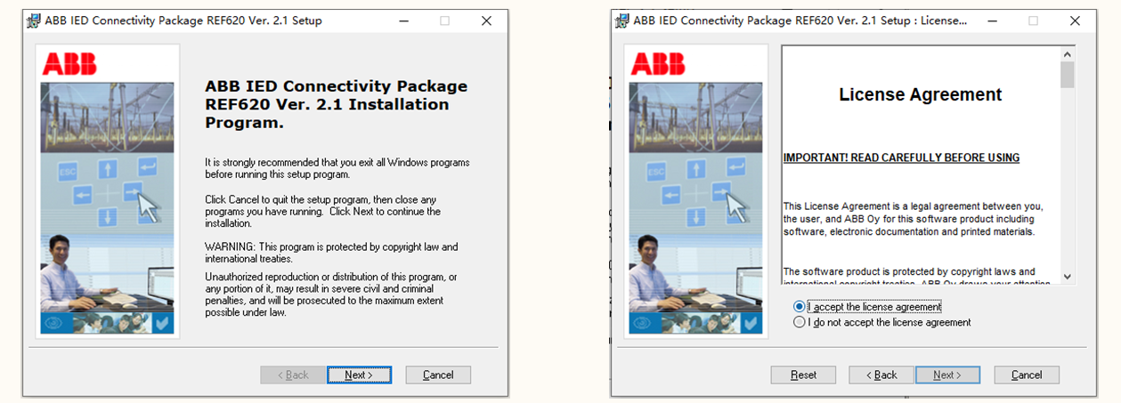Viewport: 1121px width, 403px height.
Task: Close the License Agreement window
Action: pyautogui.click(x=1073, y=20)
